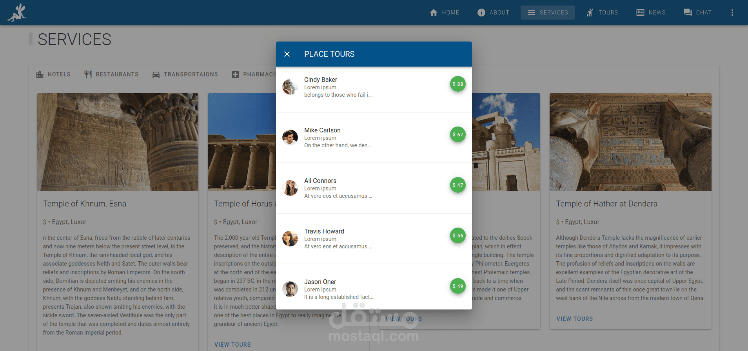Click Cindy Baker's avatar
This screenshot has height=351, width=748.
tap(290, 87)
